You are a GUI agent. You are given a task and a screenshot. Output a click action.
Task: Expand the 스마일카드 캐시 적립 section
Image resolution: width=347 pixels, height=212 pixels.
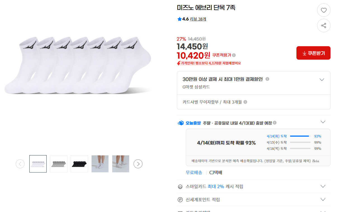point(323,186)
